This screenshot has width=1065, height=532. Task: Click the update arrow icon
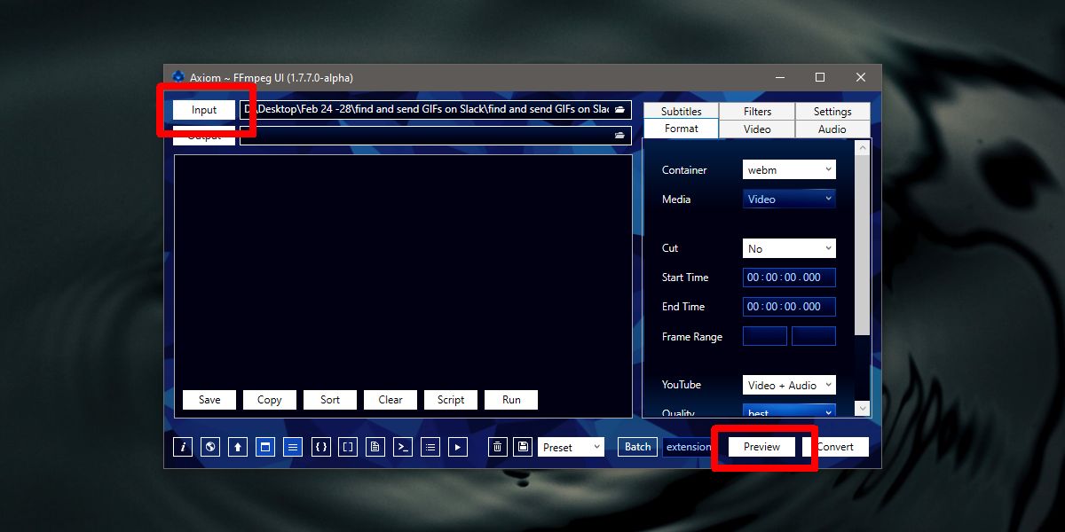tap(238, 447)
